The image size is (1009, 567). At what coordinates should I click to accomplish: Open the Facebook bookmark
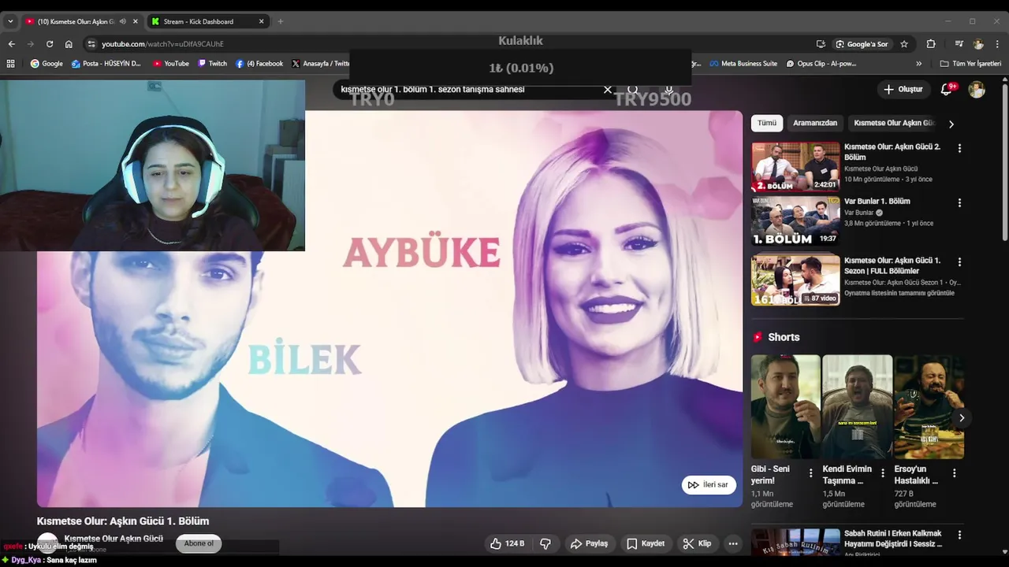click(x=259, y=64)
